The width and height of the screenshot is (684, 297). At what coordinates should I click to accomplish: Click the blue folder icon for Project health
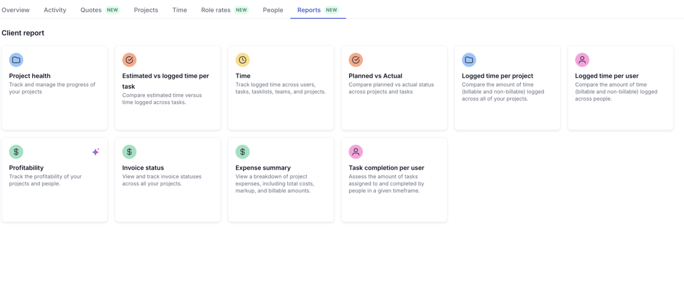[16, 60]
